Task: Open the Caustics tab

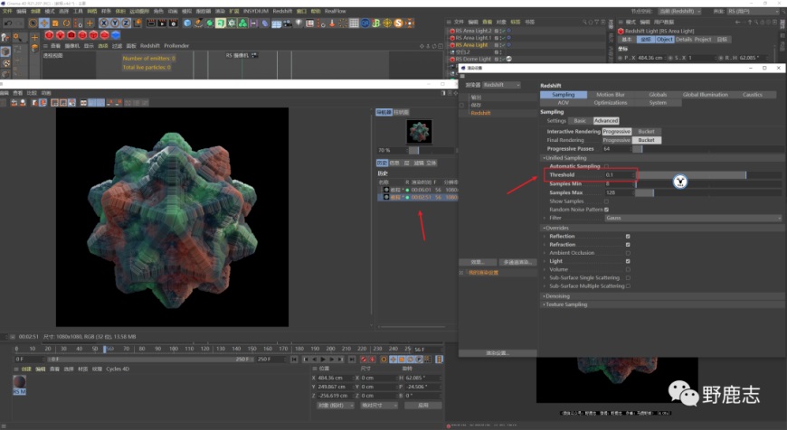Action: click(753, 95)
